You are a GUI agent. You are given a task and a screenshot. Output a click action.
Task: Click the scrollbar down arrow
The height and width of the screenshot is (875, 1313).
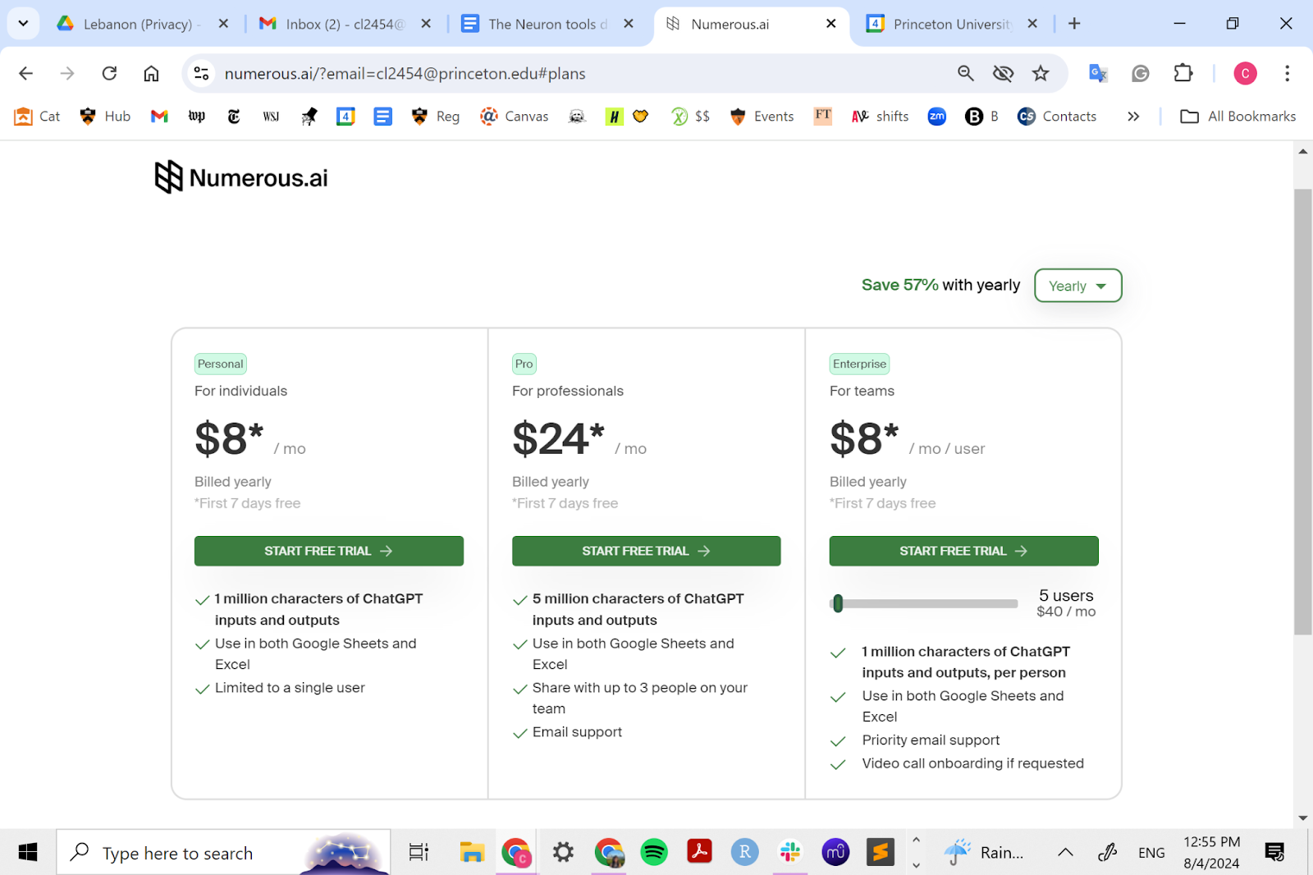coord(1303,818)
